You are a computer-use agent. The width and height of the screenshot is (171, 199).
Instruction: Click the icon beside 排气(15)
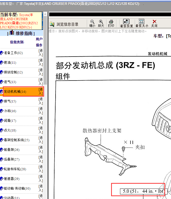coord(2,101)
